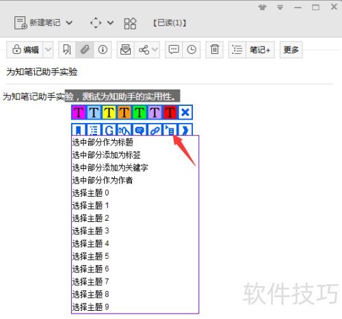
Task: Expand the dropdown arrow beside 编辑
Action: (48, 50)
